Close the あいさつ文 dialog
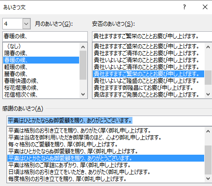 pos(205,7)
